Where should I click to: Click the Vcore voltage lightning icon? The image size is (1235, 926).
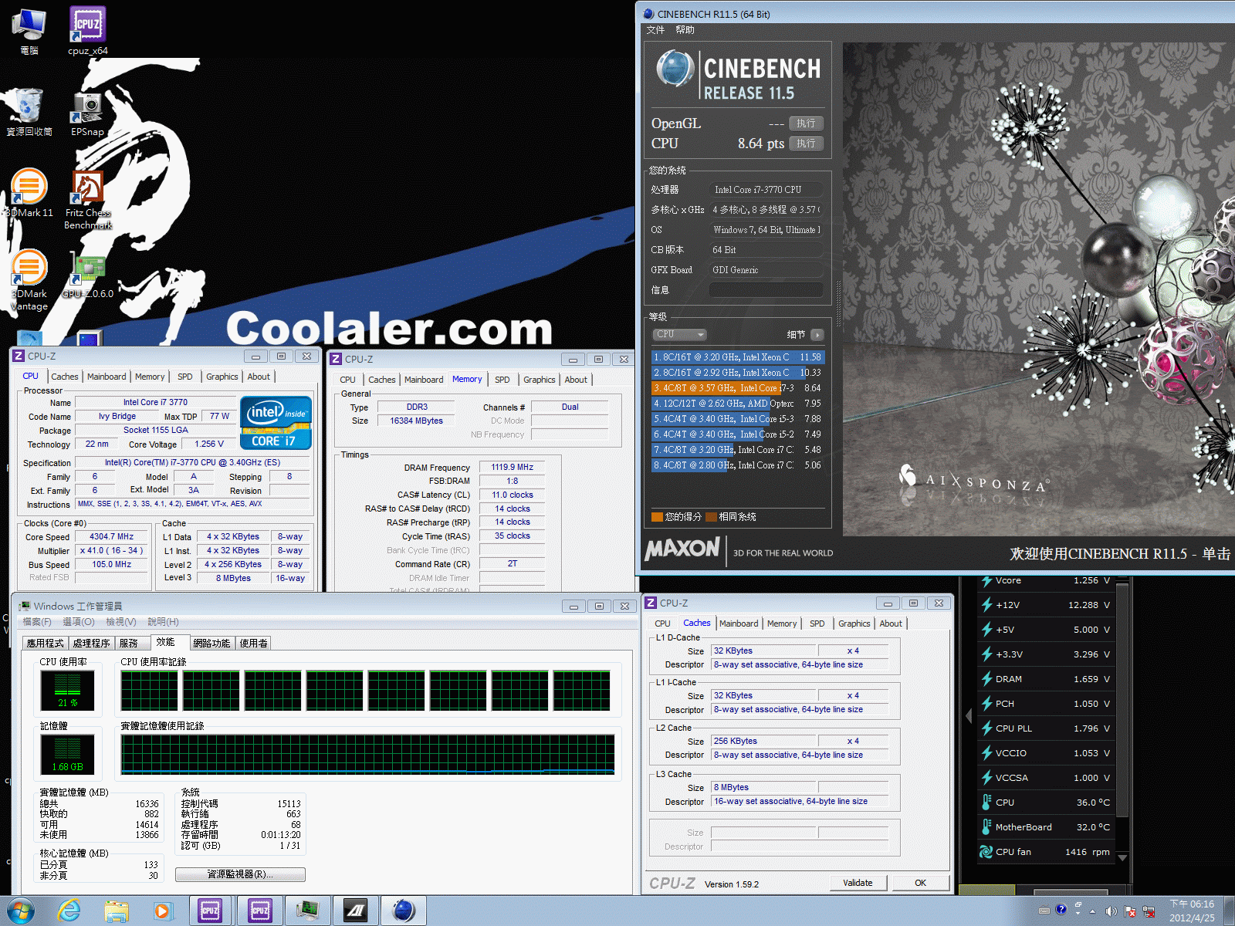(x=986, y=580)
